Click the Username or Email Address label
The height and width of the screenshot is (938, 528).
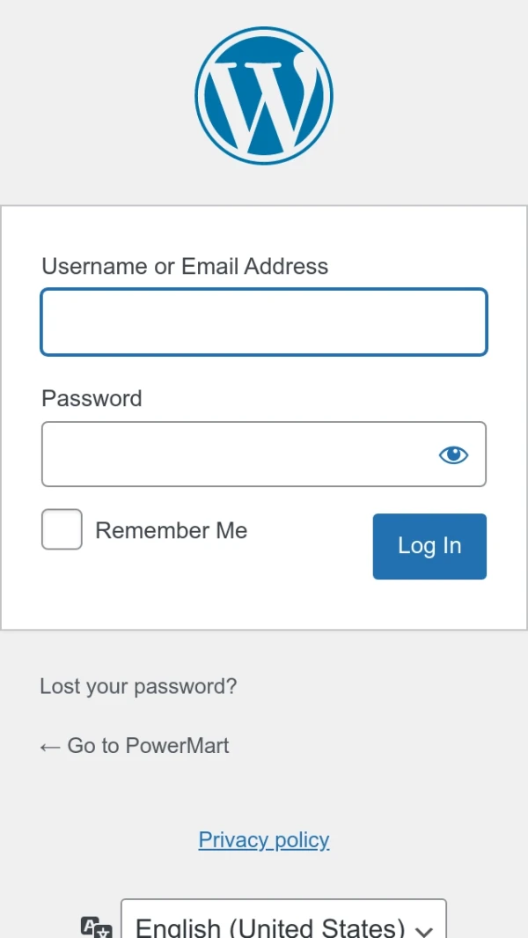[185, 266]
